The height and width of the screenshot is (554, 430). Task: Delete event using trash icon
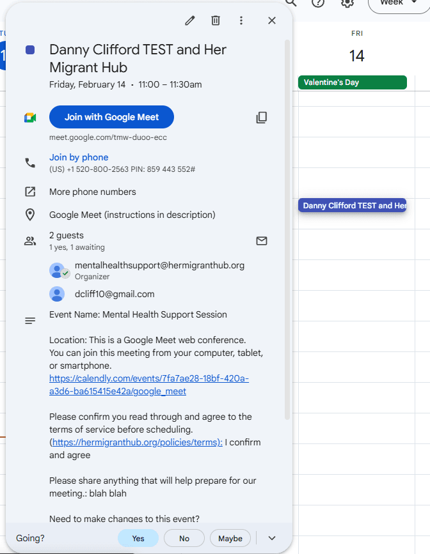[216, 20]
